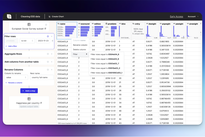Viewport: 205px width, 137px height.
Task: Toggle the Rename Columns step circle indicator
Action: click(48, 70)
